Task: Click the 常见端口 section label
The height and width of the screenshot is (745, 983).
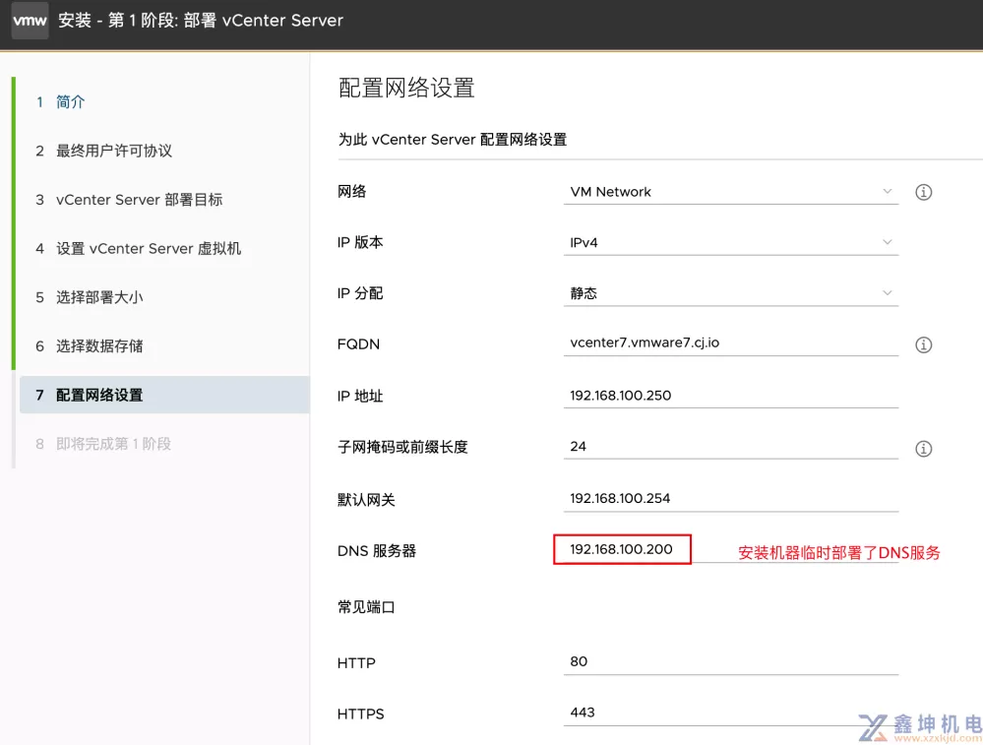Action: (366, 607)
